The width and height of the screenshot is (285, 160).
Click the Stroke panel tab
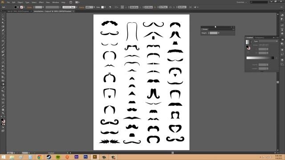[x=205, y=29]
